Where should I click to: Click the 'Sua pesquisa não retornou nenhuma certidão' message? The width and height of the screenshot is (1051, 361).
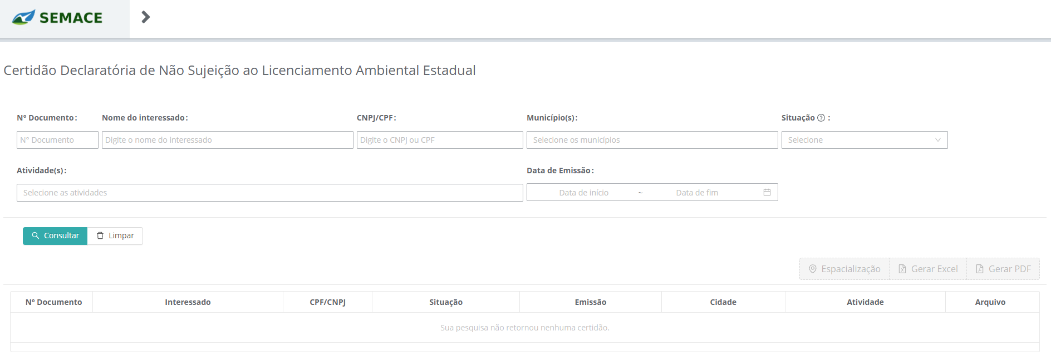pos(525,328)
